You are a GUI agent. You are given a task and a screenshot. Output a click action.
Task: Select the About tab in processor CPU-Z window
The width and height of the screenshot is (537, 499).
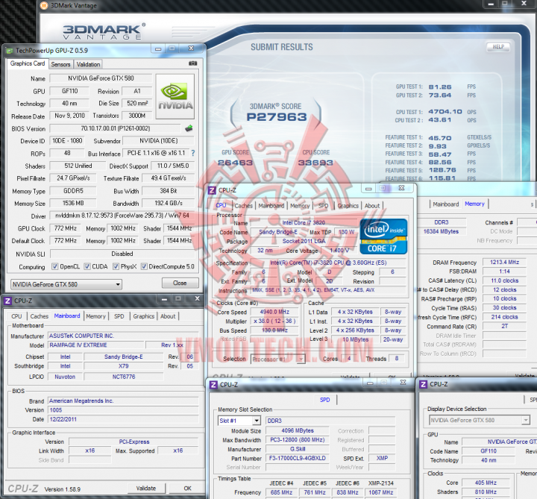click(x=372, y=205)
